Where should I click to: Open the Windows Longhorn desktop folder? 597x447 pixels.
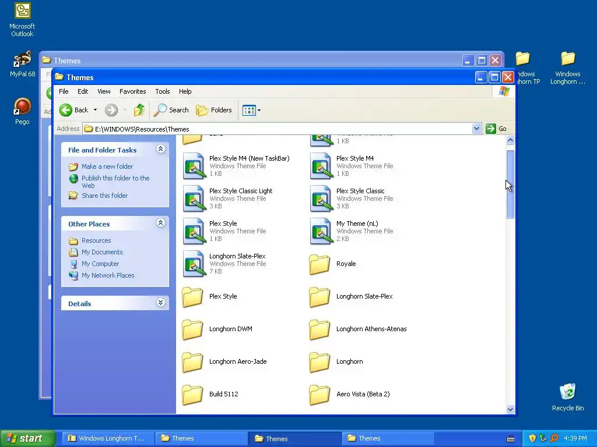568,69
